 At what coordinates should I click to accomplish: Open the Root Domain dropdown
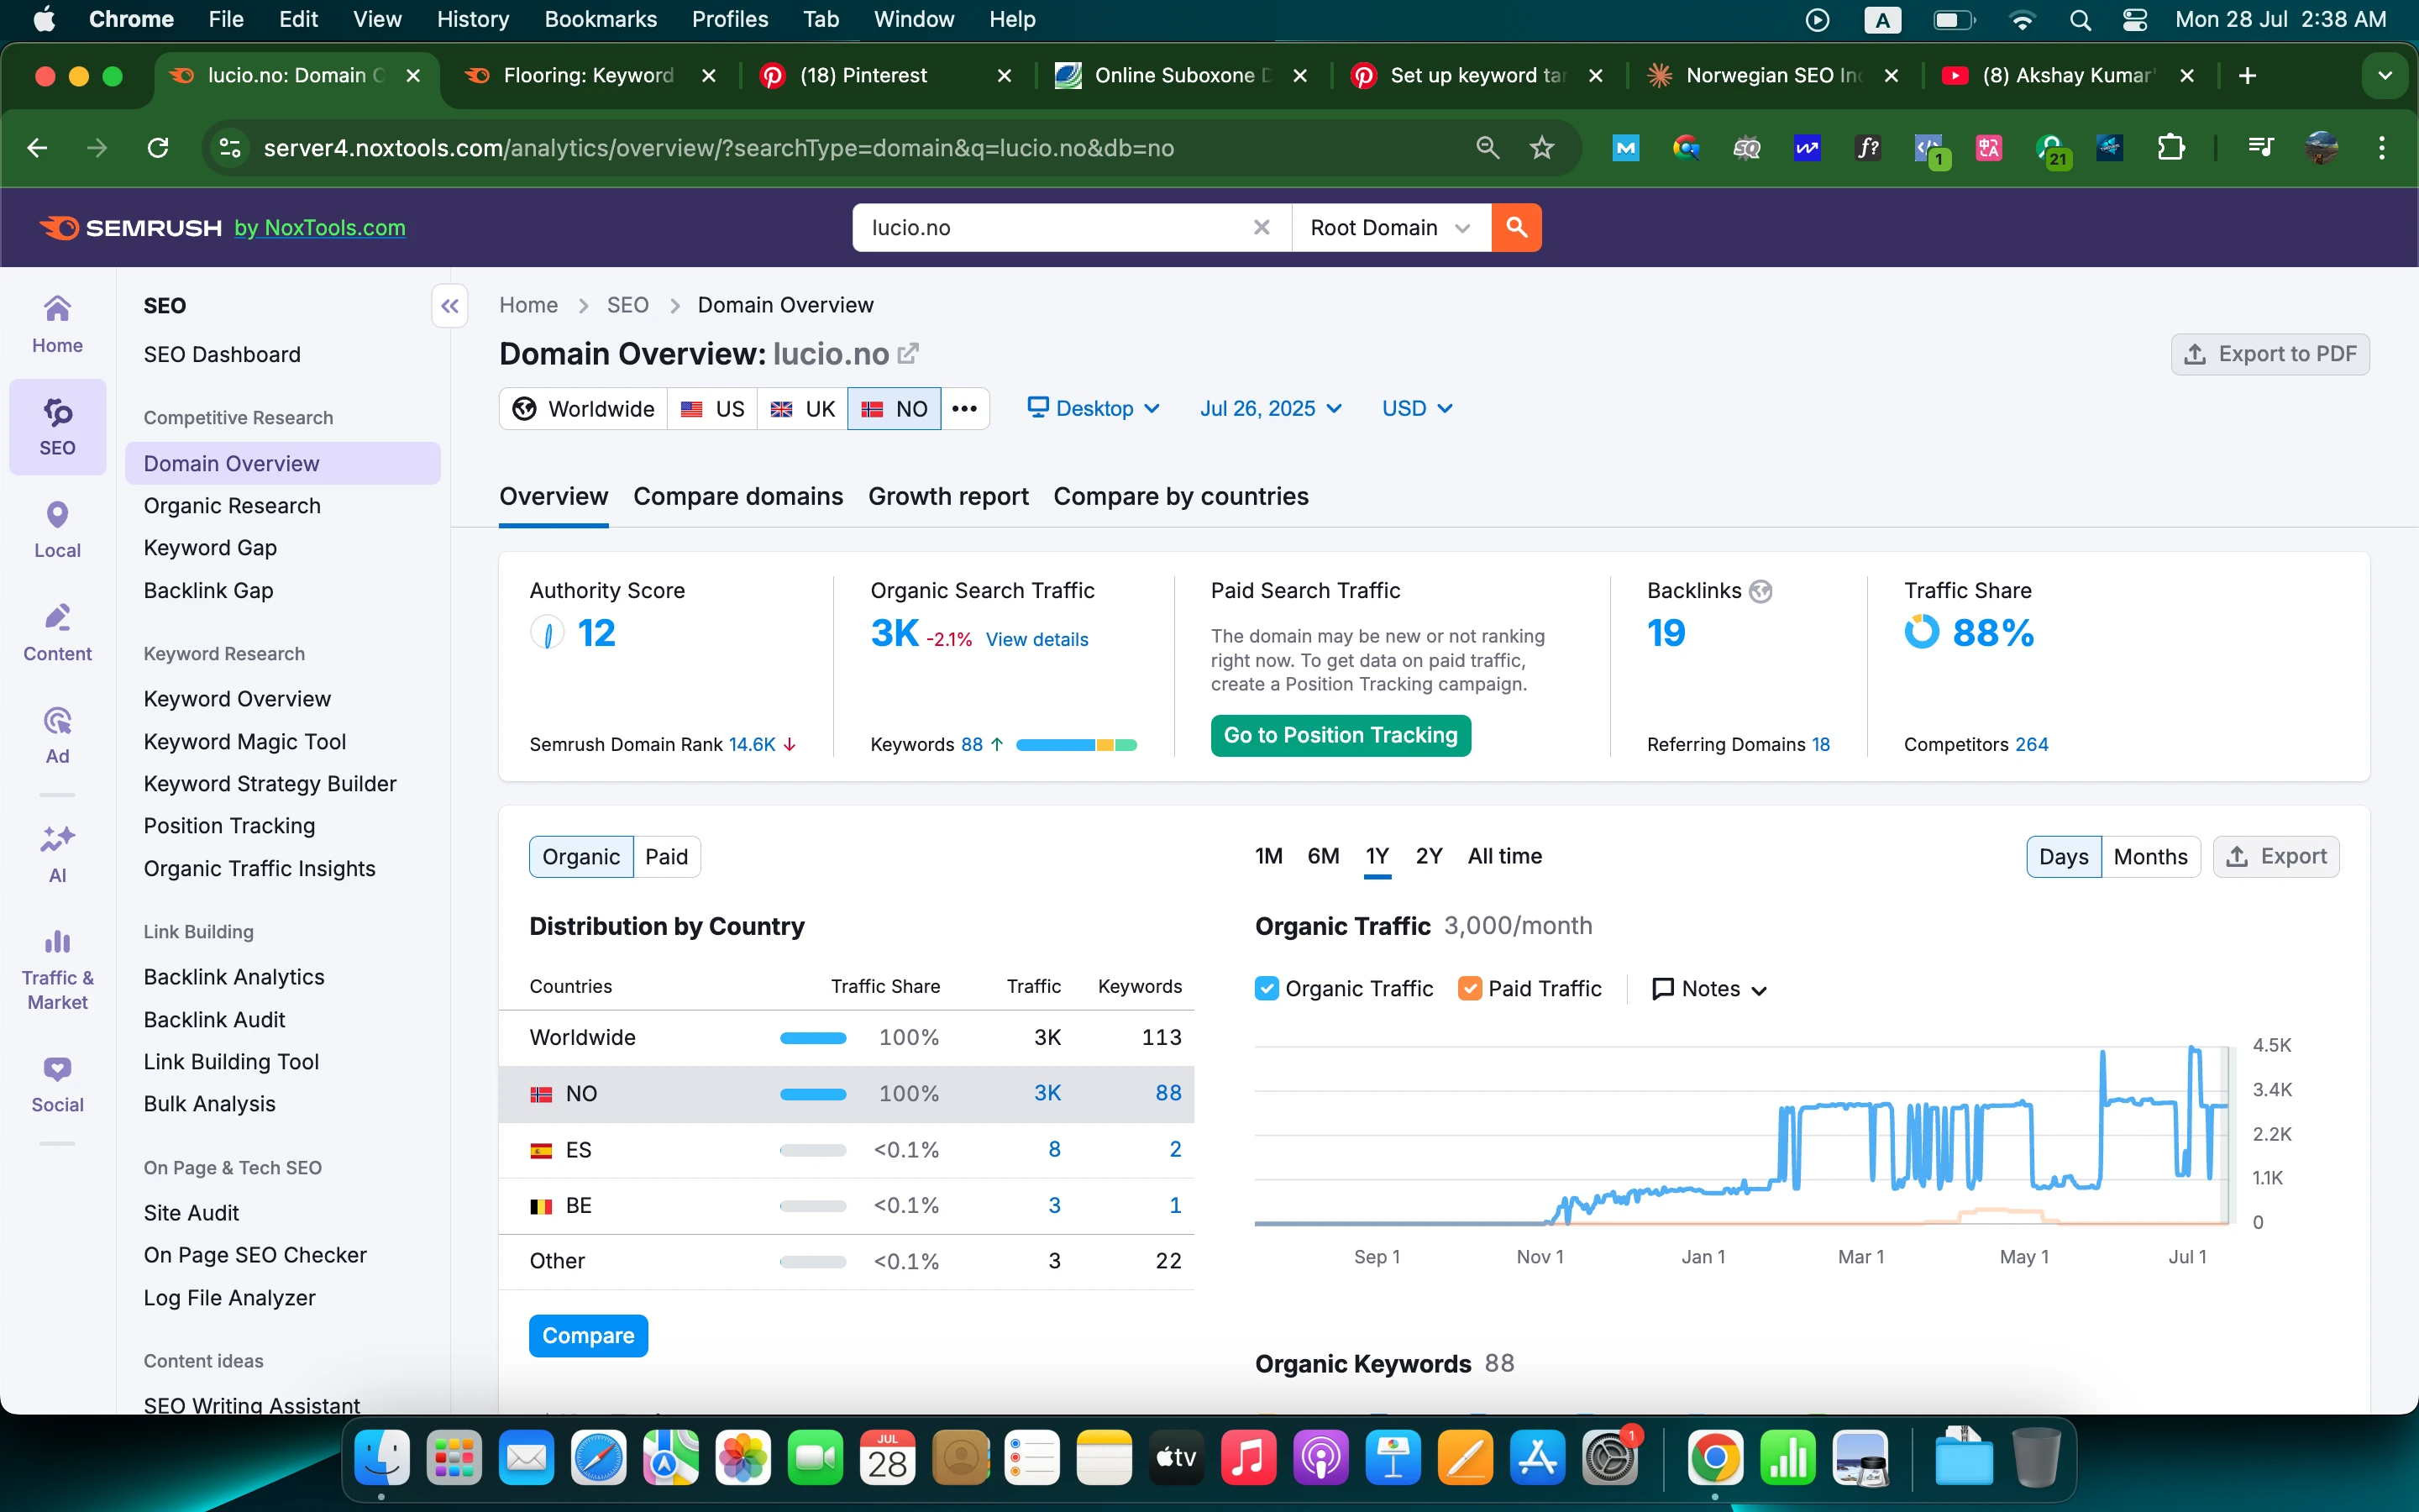(x=1389, y=227)
